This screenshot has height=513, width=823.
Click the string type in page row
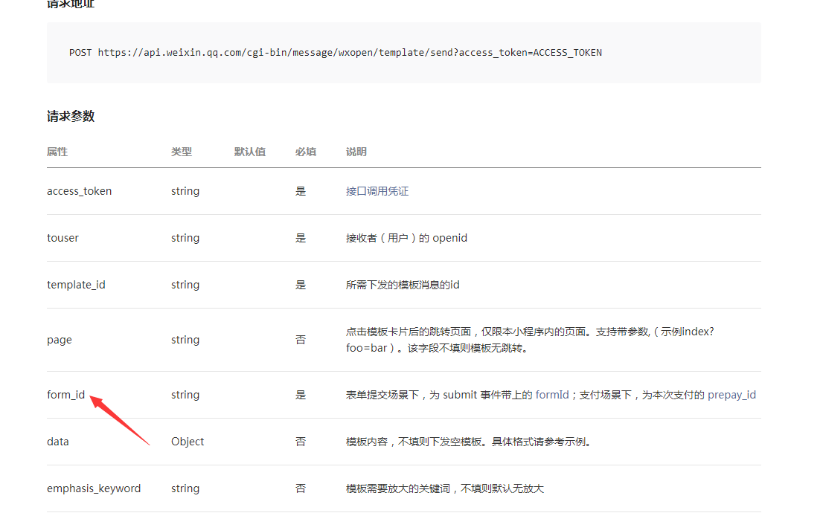[x=185, y=340]
